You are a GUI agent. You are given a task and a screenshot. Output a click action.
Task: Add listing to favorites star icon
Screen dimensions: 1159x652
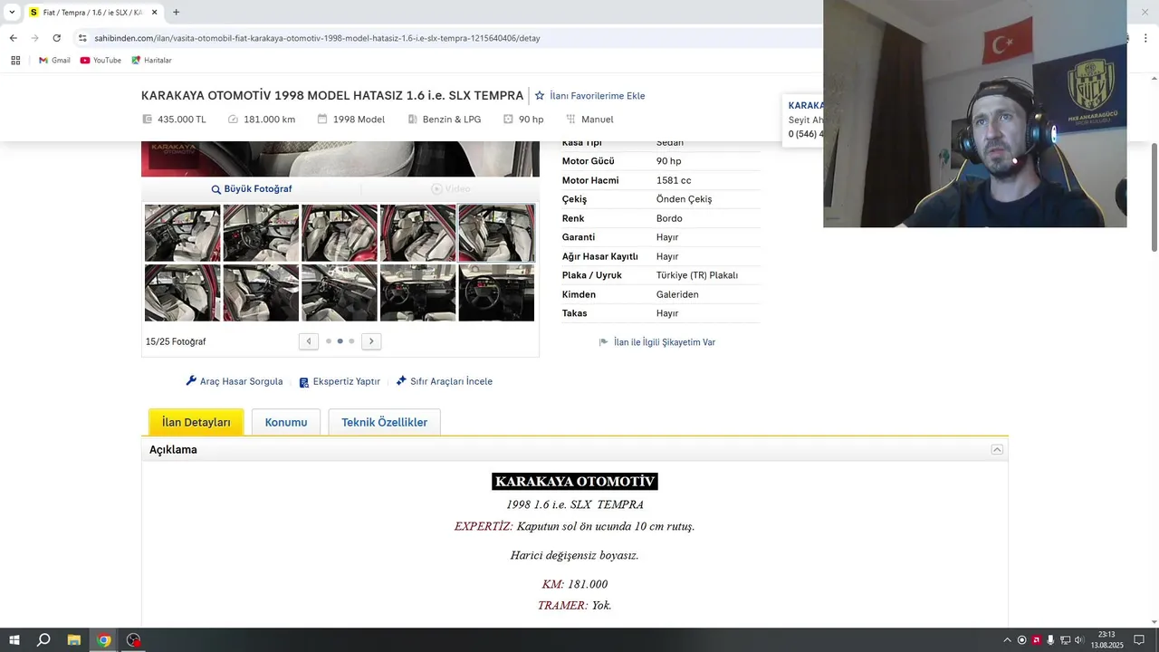pyautogui.click(x=540, y=95)
